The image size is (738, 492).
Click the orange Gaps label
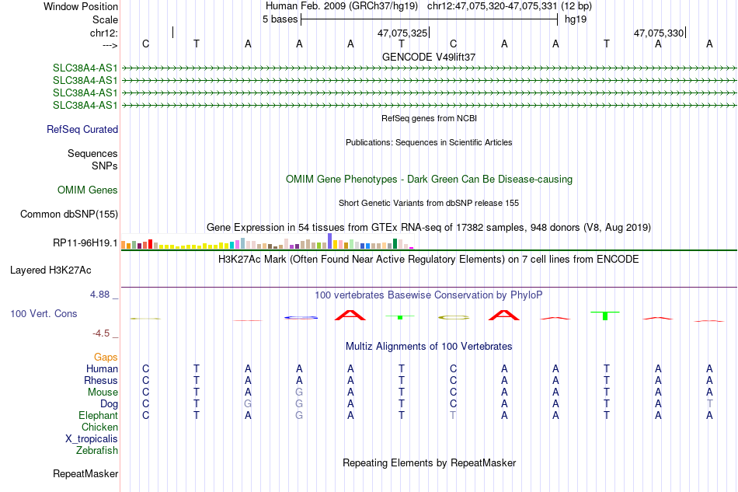click(x=106, y=358)
